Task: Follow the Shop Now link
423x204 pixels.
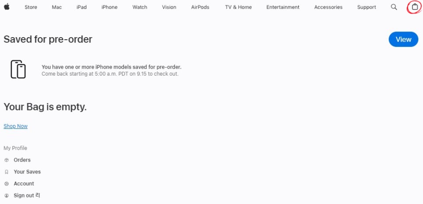Action: pos(15,126)
